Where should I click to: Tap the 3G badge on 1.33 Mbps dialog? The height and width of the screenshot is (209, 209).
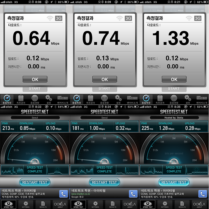click(198, 18)
